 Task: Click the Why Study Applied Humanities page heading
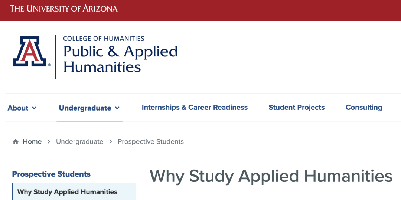pyautogui.click(x=271, y=176)
